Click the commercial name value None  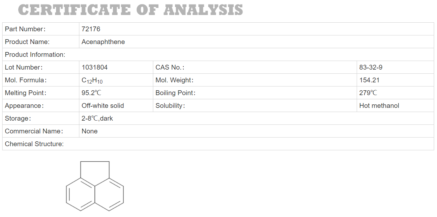[90, 131]
